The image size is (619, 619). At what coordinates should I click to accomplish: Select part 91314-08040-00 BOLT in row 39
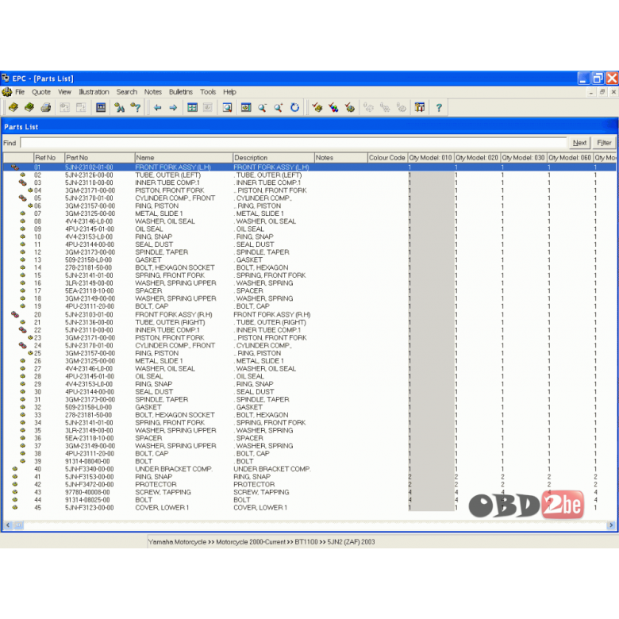[x=309, y=462]
